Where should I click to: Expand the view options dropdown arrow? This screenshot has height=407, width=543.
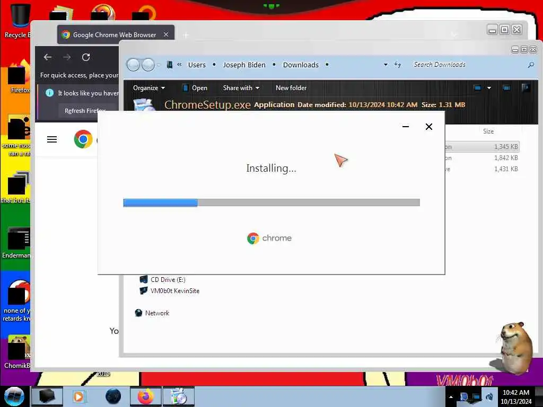(x=489, y=88)
